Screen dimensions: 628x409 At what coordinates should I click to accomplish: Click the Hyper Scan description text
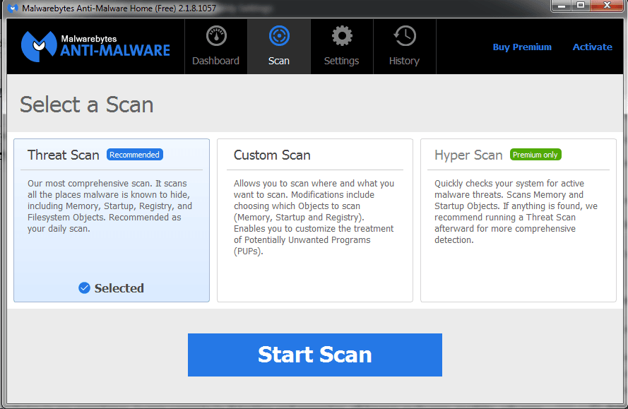[516, 211]
